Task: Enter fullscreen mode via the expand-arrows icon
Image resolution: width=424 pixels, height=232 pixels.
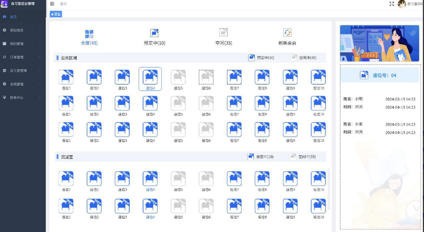Action: (x=392, y=4)
